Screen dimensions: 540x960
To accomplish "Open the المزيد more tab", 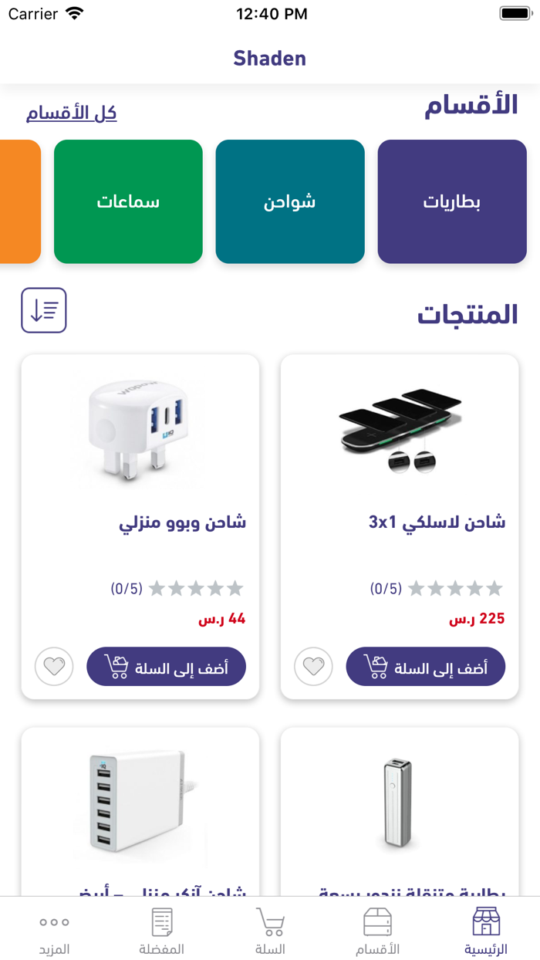I will pyautogui.click(x=54, y=931).
